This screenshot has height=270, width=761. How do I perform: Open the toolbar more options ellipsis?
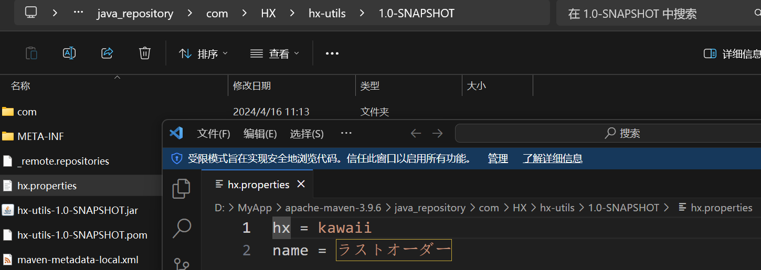click(332, 53)
